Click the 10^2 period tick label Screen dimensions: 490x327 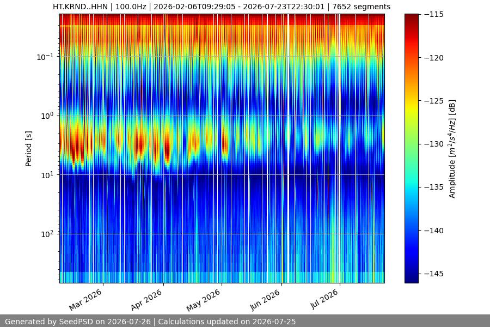(x=47, y=234)
